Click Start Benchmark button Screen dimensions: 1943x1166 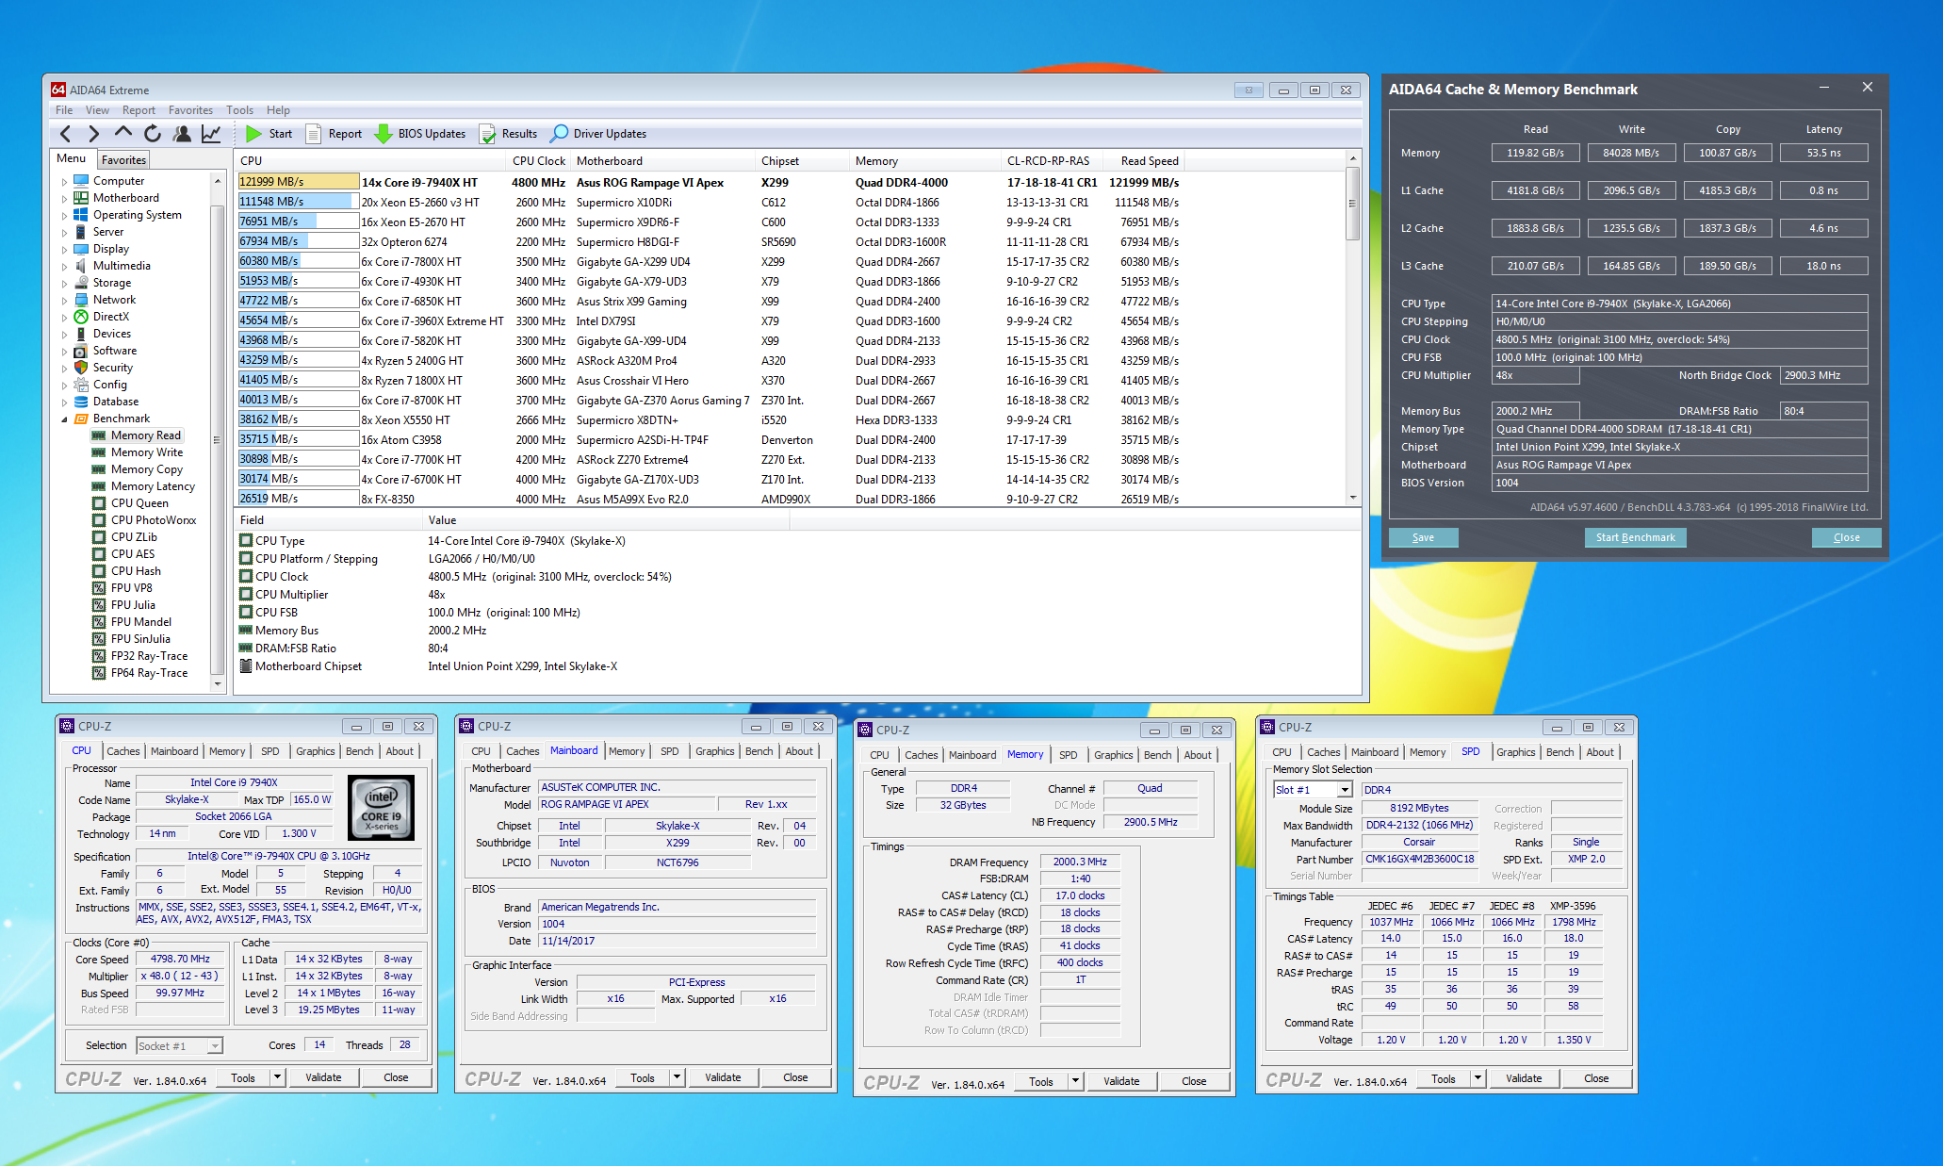pos(1635,537)
